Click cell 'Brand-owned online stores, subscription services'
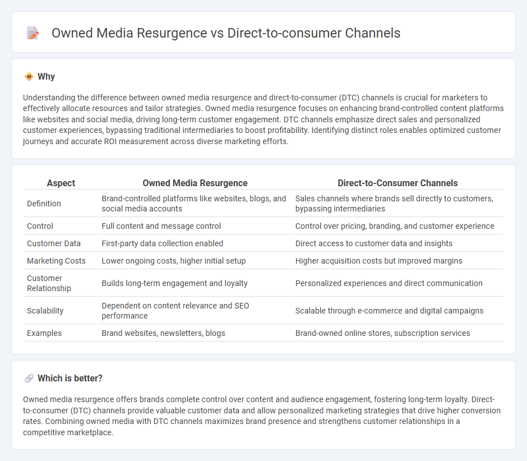 click(x=397, y=333)
